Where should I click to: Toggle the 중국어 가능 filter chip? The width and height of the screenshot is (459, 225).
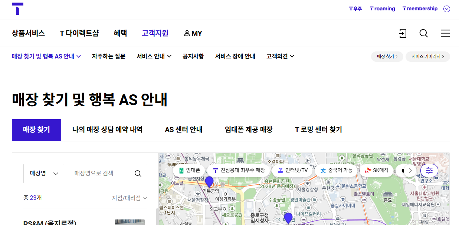[x=336, y=171]
